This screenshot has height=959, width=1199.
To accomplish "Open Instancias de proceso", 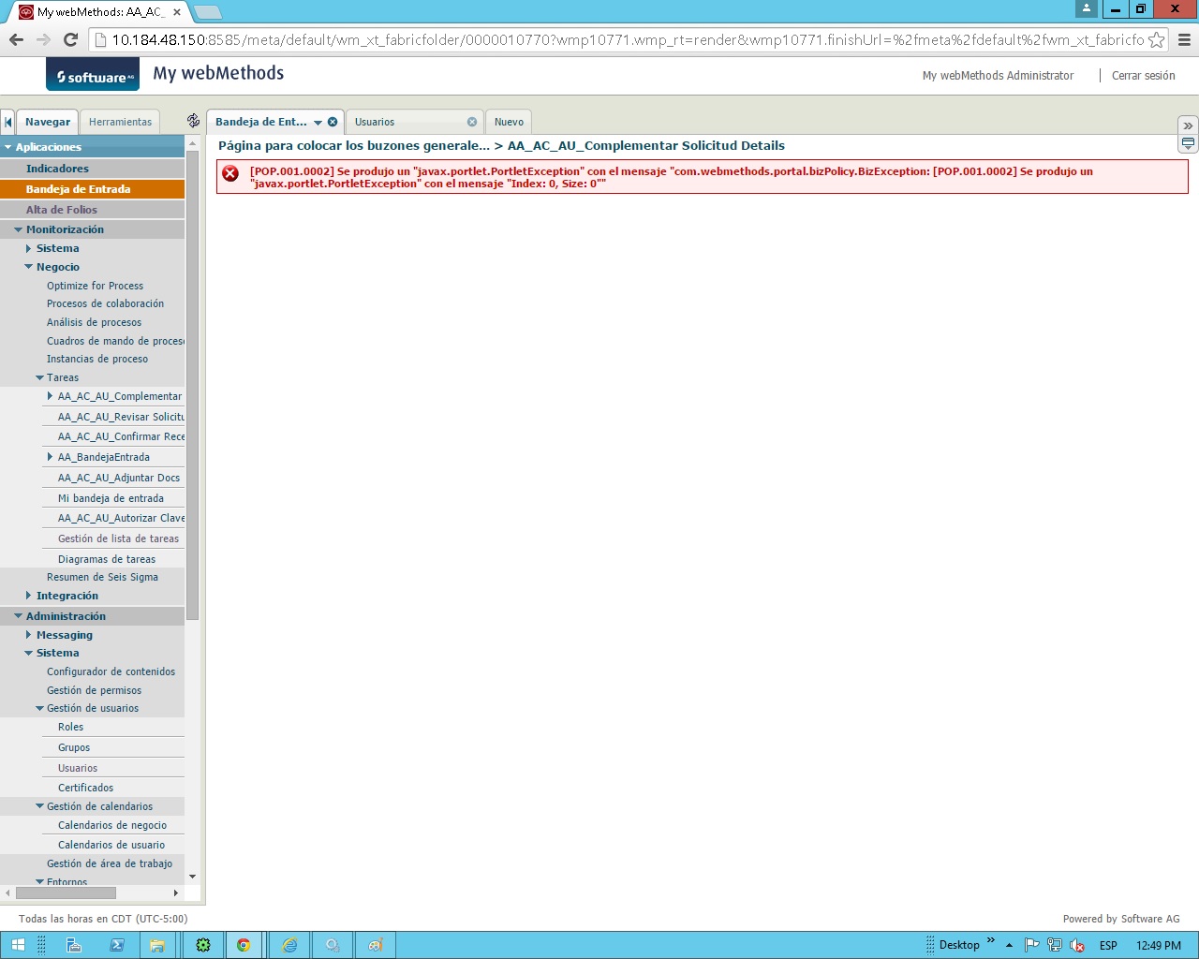I will click(x=97, y=359).
